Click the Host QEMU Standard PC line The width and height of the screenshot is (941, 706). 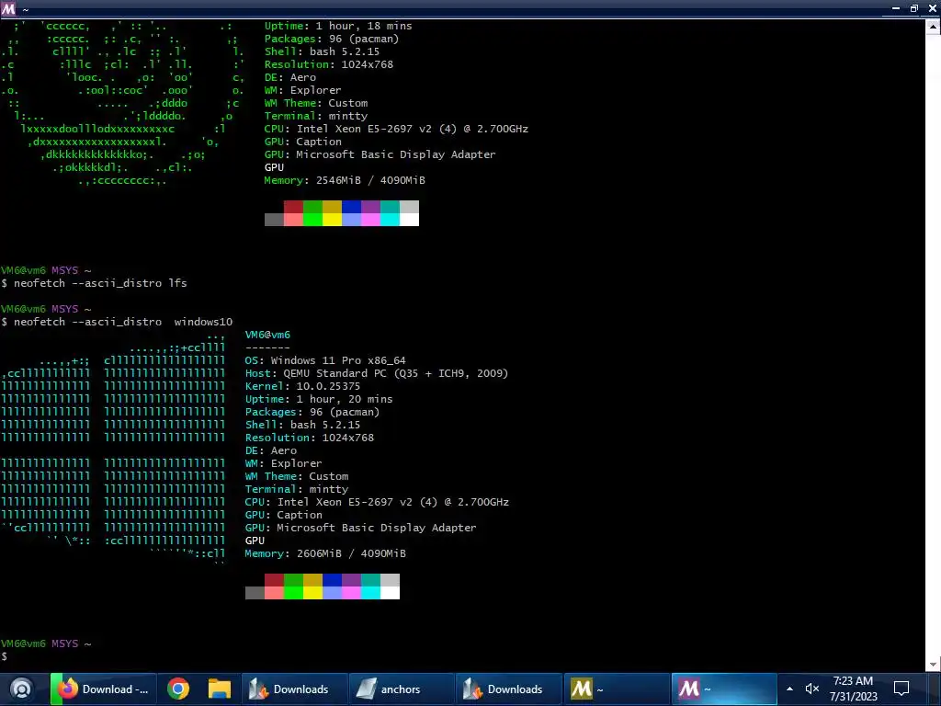tap(376, 373)
